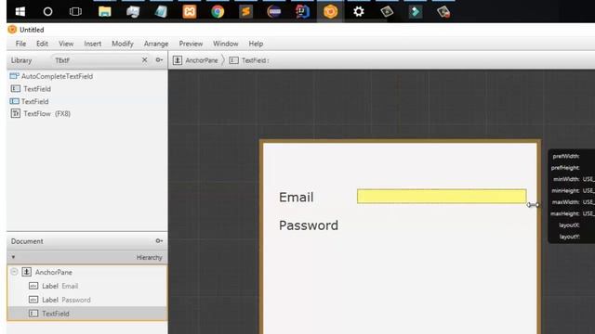Select the yellow text field on canvas
Screen dimensions: 595x334
(442, 196)
